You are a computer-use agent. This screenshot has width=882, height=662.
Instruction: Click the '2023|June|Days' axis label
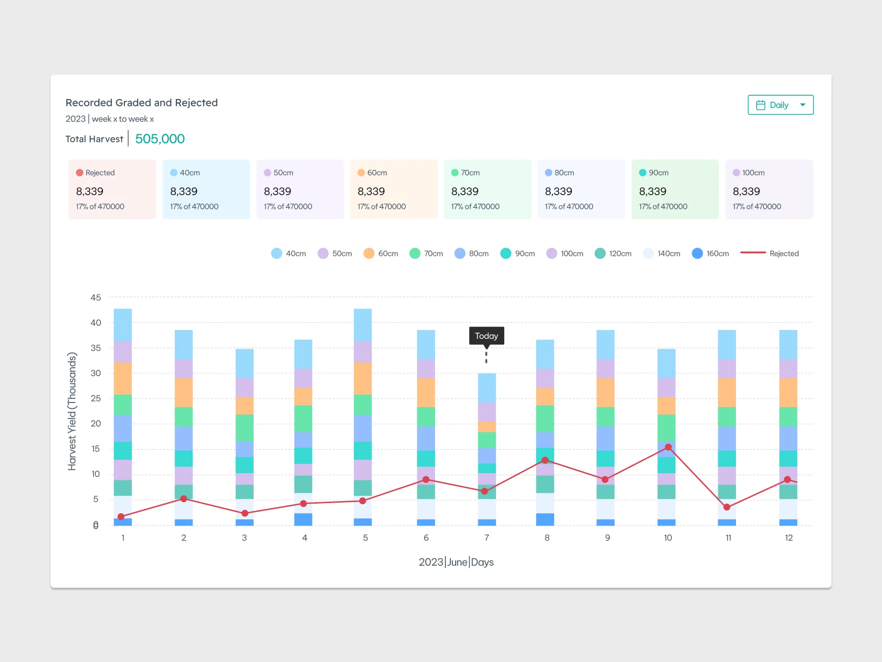456,562
